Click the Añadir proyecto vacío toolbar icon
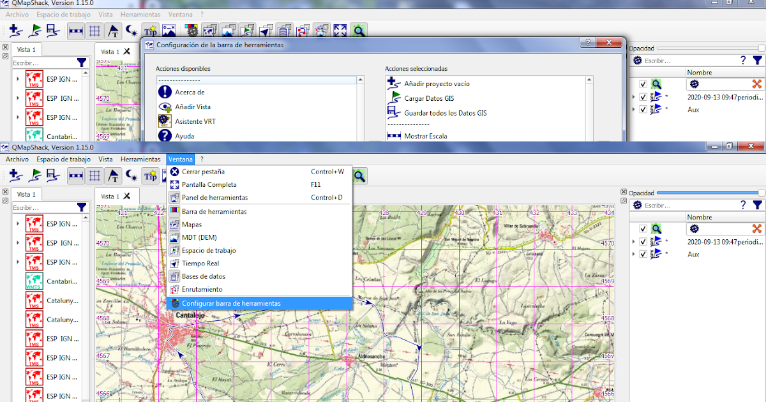The width and height of the screenshot is (766, 402). [14, 175]
